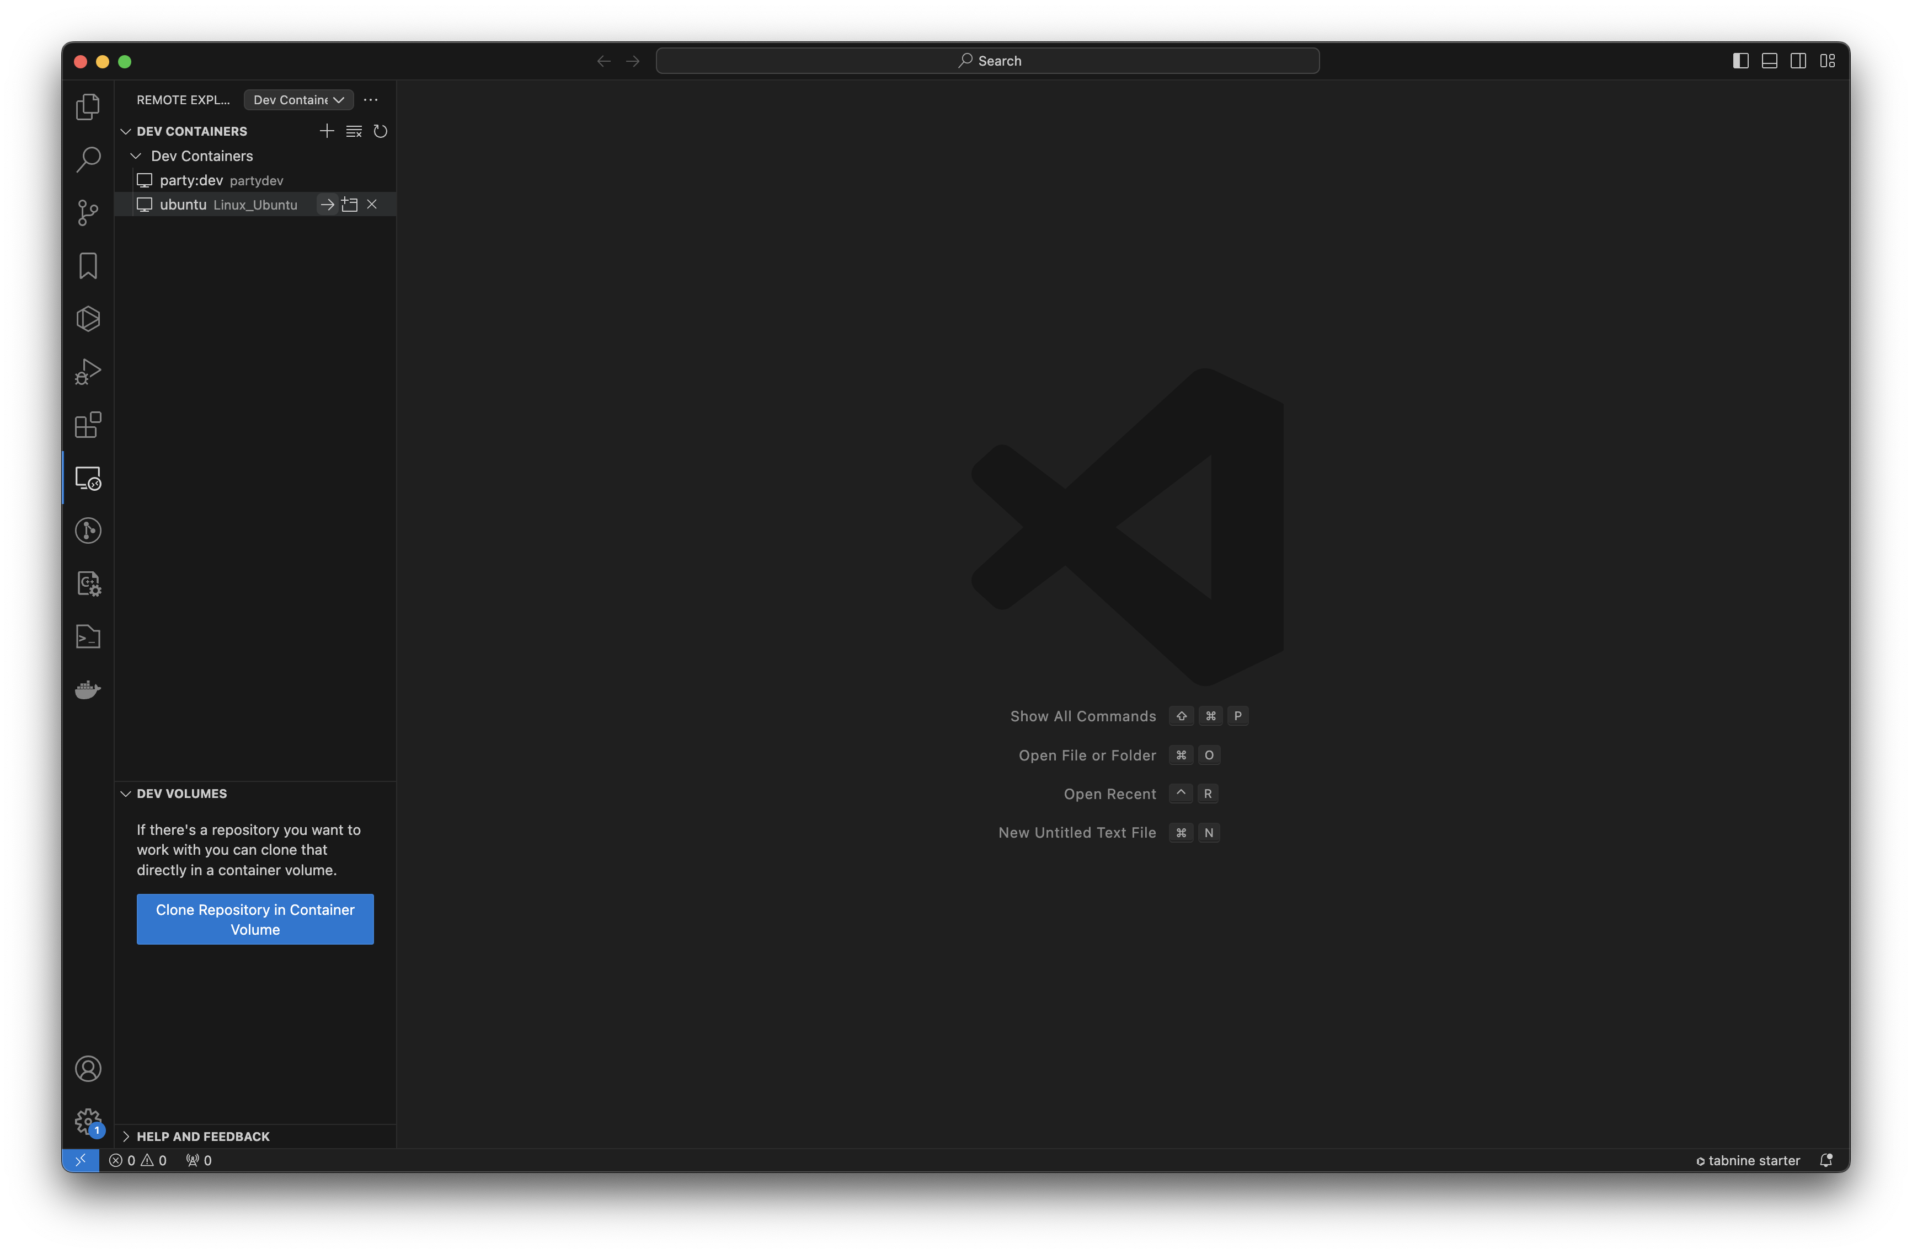Open Source Control view

tap(88, 212)
